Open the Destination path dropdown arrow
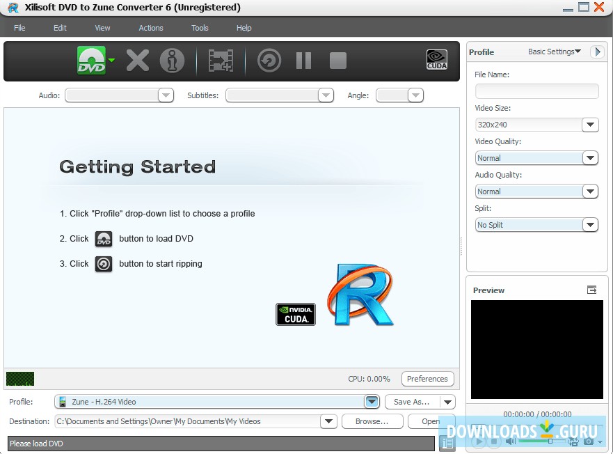This screenshot has height=454, width=613. (x=328, y=421)
